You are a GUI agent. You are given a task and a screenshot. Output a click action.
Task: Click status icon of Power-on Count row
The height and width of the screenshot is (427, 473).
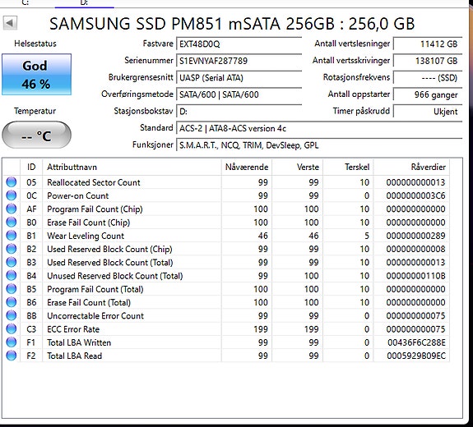(x=12, y=195)
